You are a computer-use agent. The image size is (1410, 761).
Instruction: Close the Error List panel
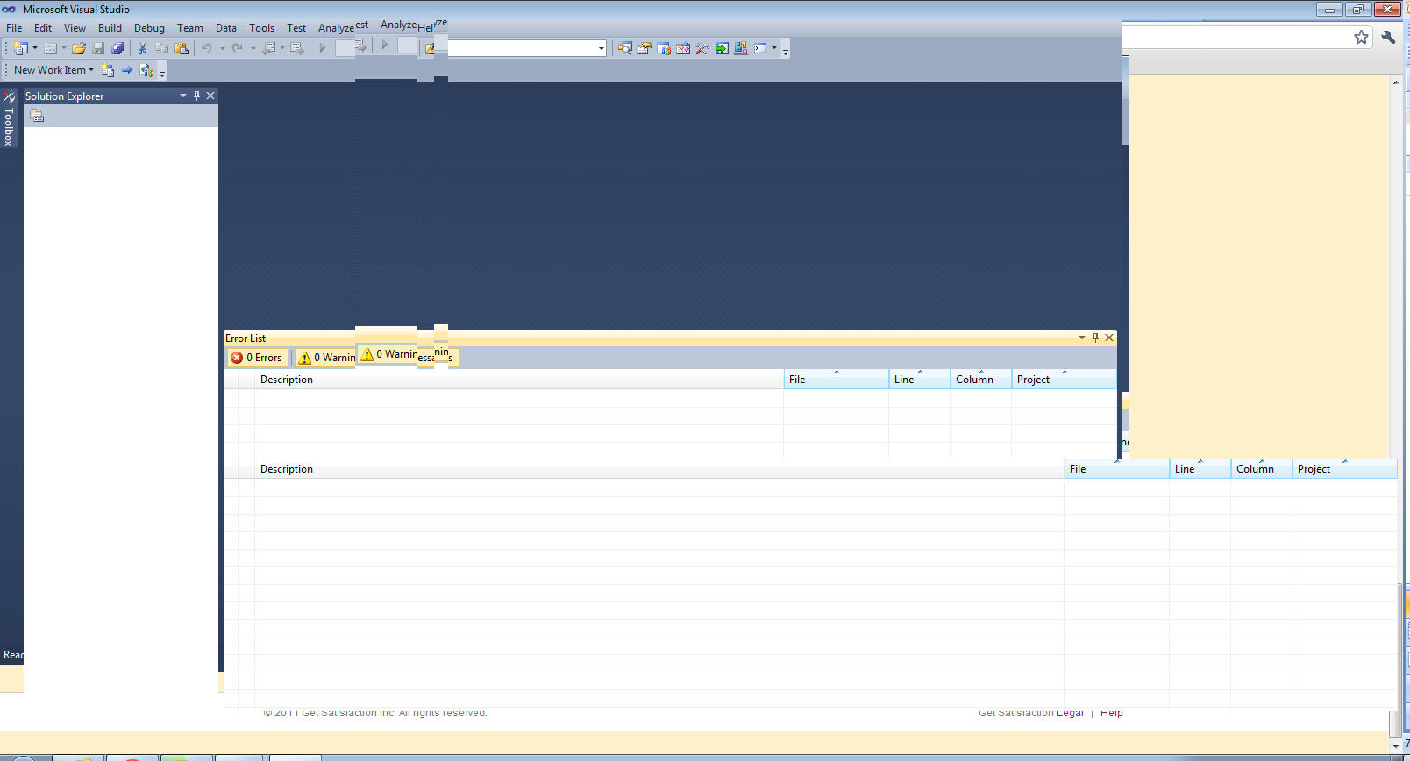coord(1109,338)
